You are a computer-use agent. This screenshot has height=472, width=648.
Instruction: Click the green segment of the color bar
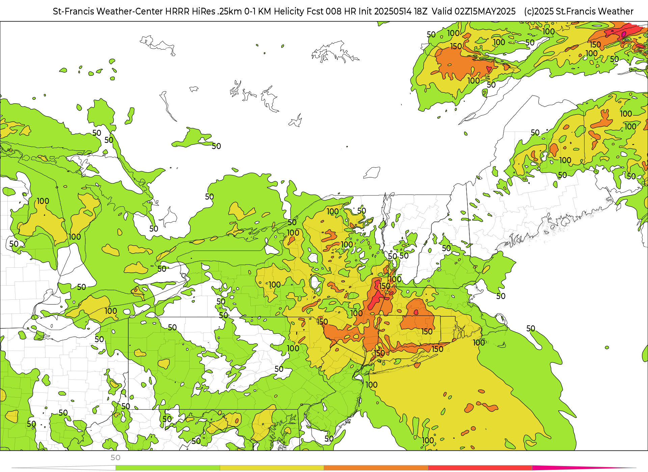click(x=168, y=468)
